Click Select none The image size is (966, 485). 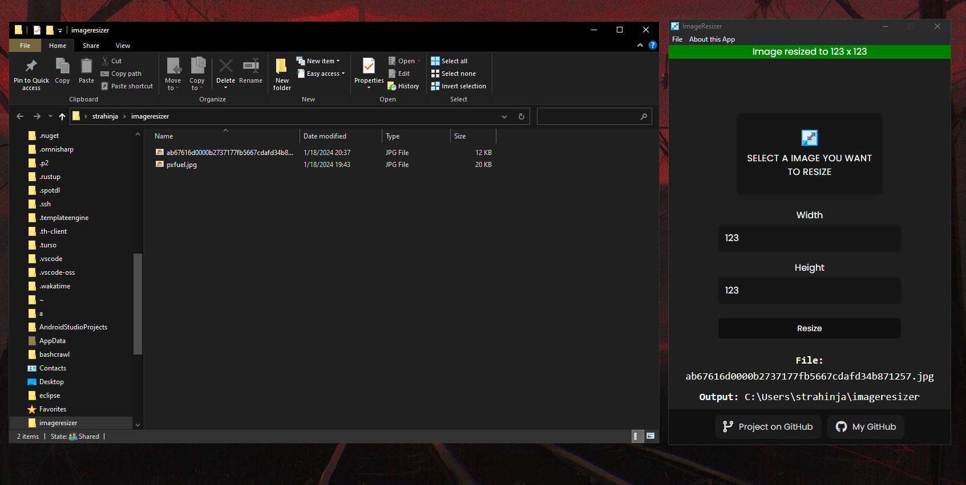454,74
